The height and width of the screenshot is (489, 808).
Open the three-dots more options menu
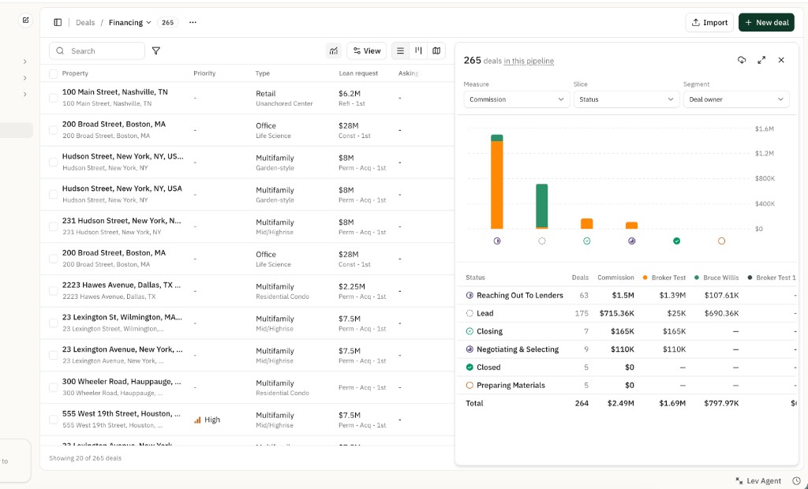(x=193, y=22)
